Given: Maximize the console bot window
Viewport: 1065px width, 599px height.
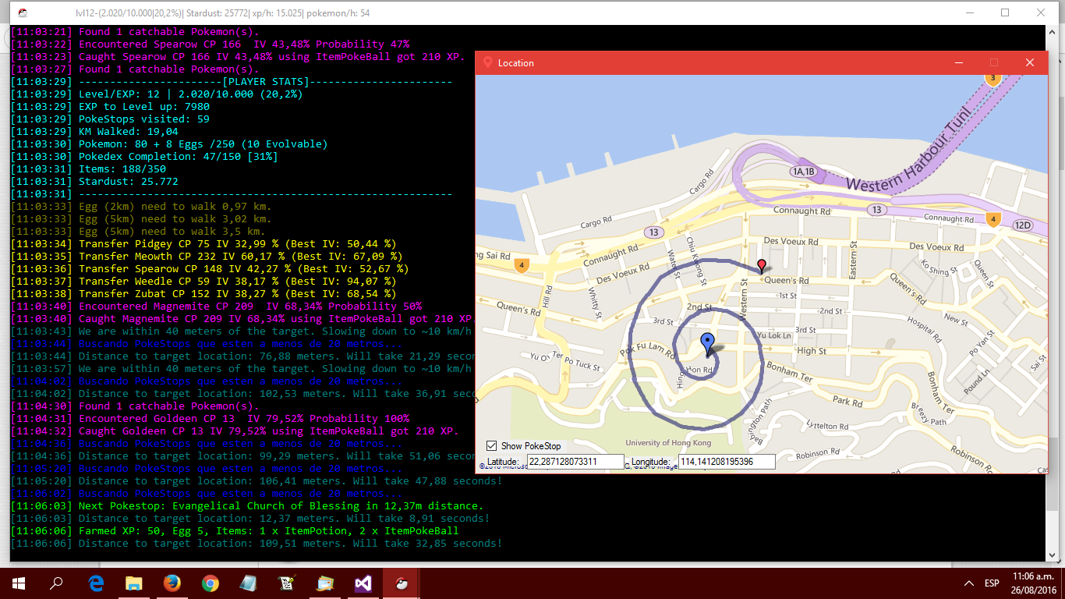Looking at the screenshot, I should [x=1005, y=12].
